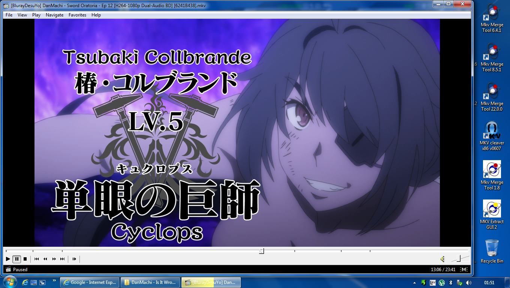The image size is (510, 288).
Task: Select Mkv Merge Tool 6.4.1 desktop icon
Action: pyautogui.click(x=492, y=18)
